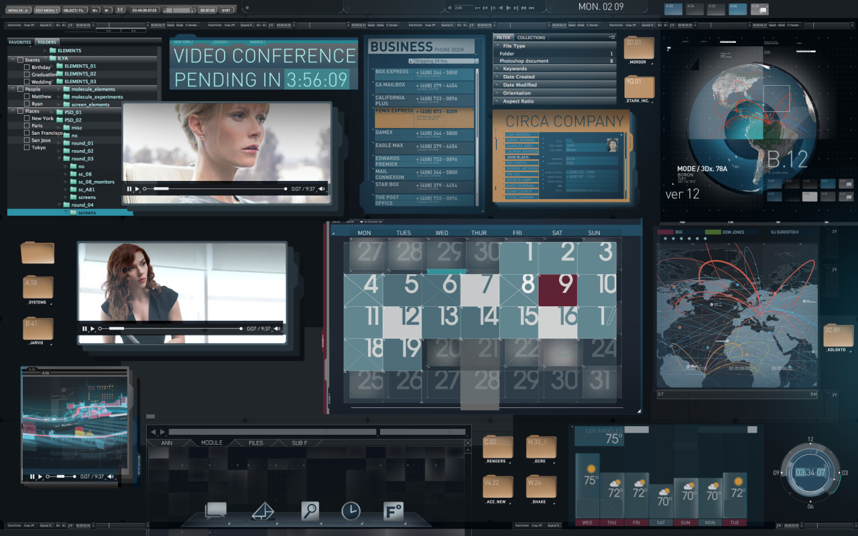858x536 pixels.
Task: Collapse the round_03 folder in the tree
Action: pos(58,159)
